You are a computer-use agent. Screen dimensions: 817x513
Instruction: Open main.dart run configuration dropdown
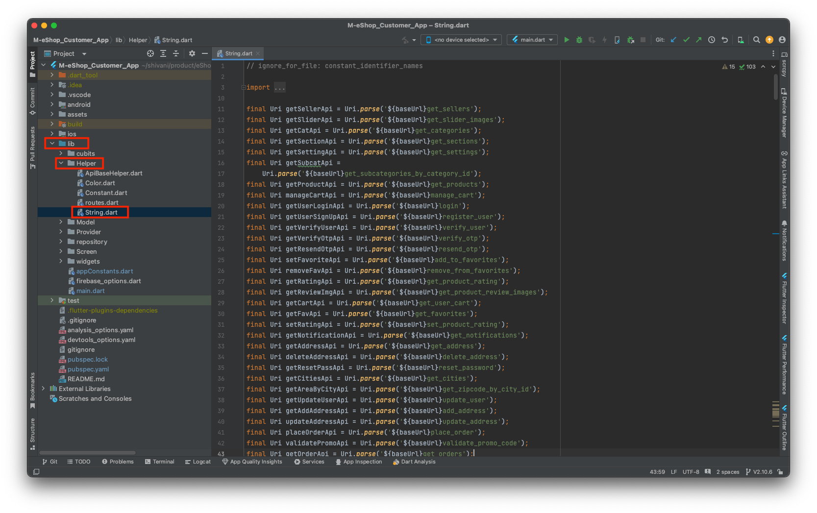[532, 40]
